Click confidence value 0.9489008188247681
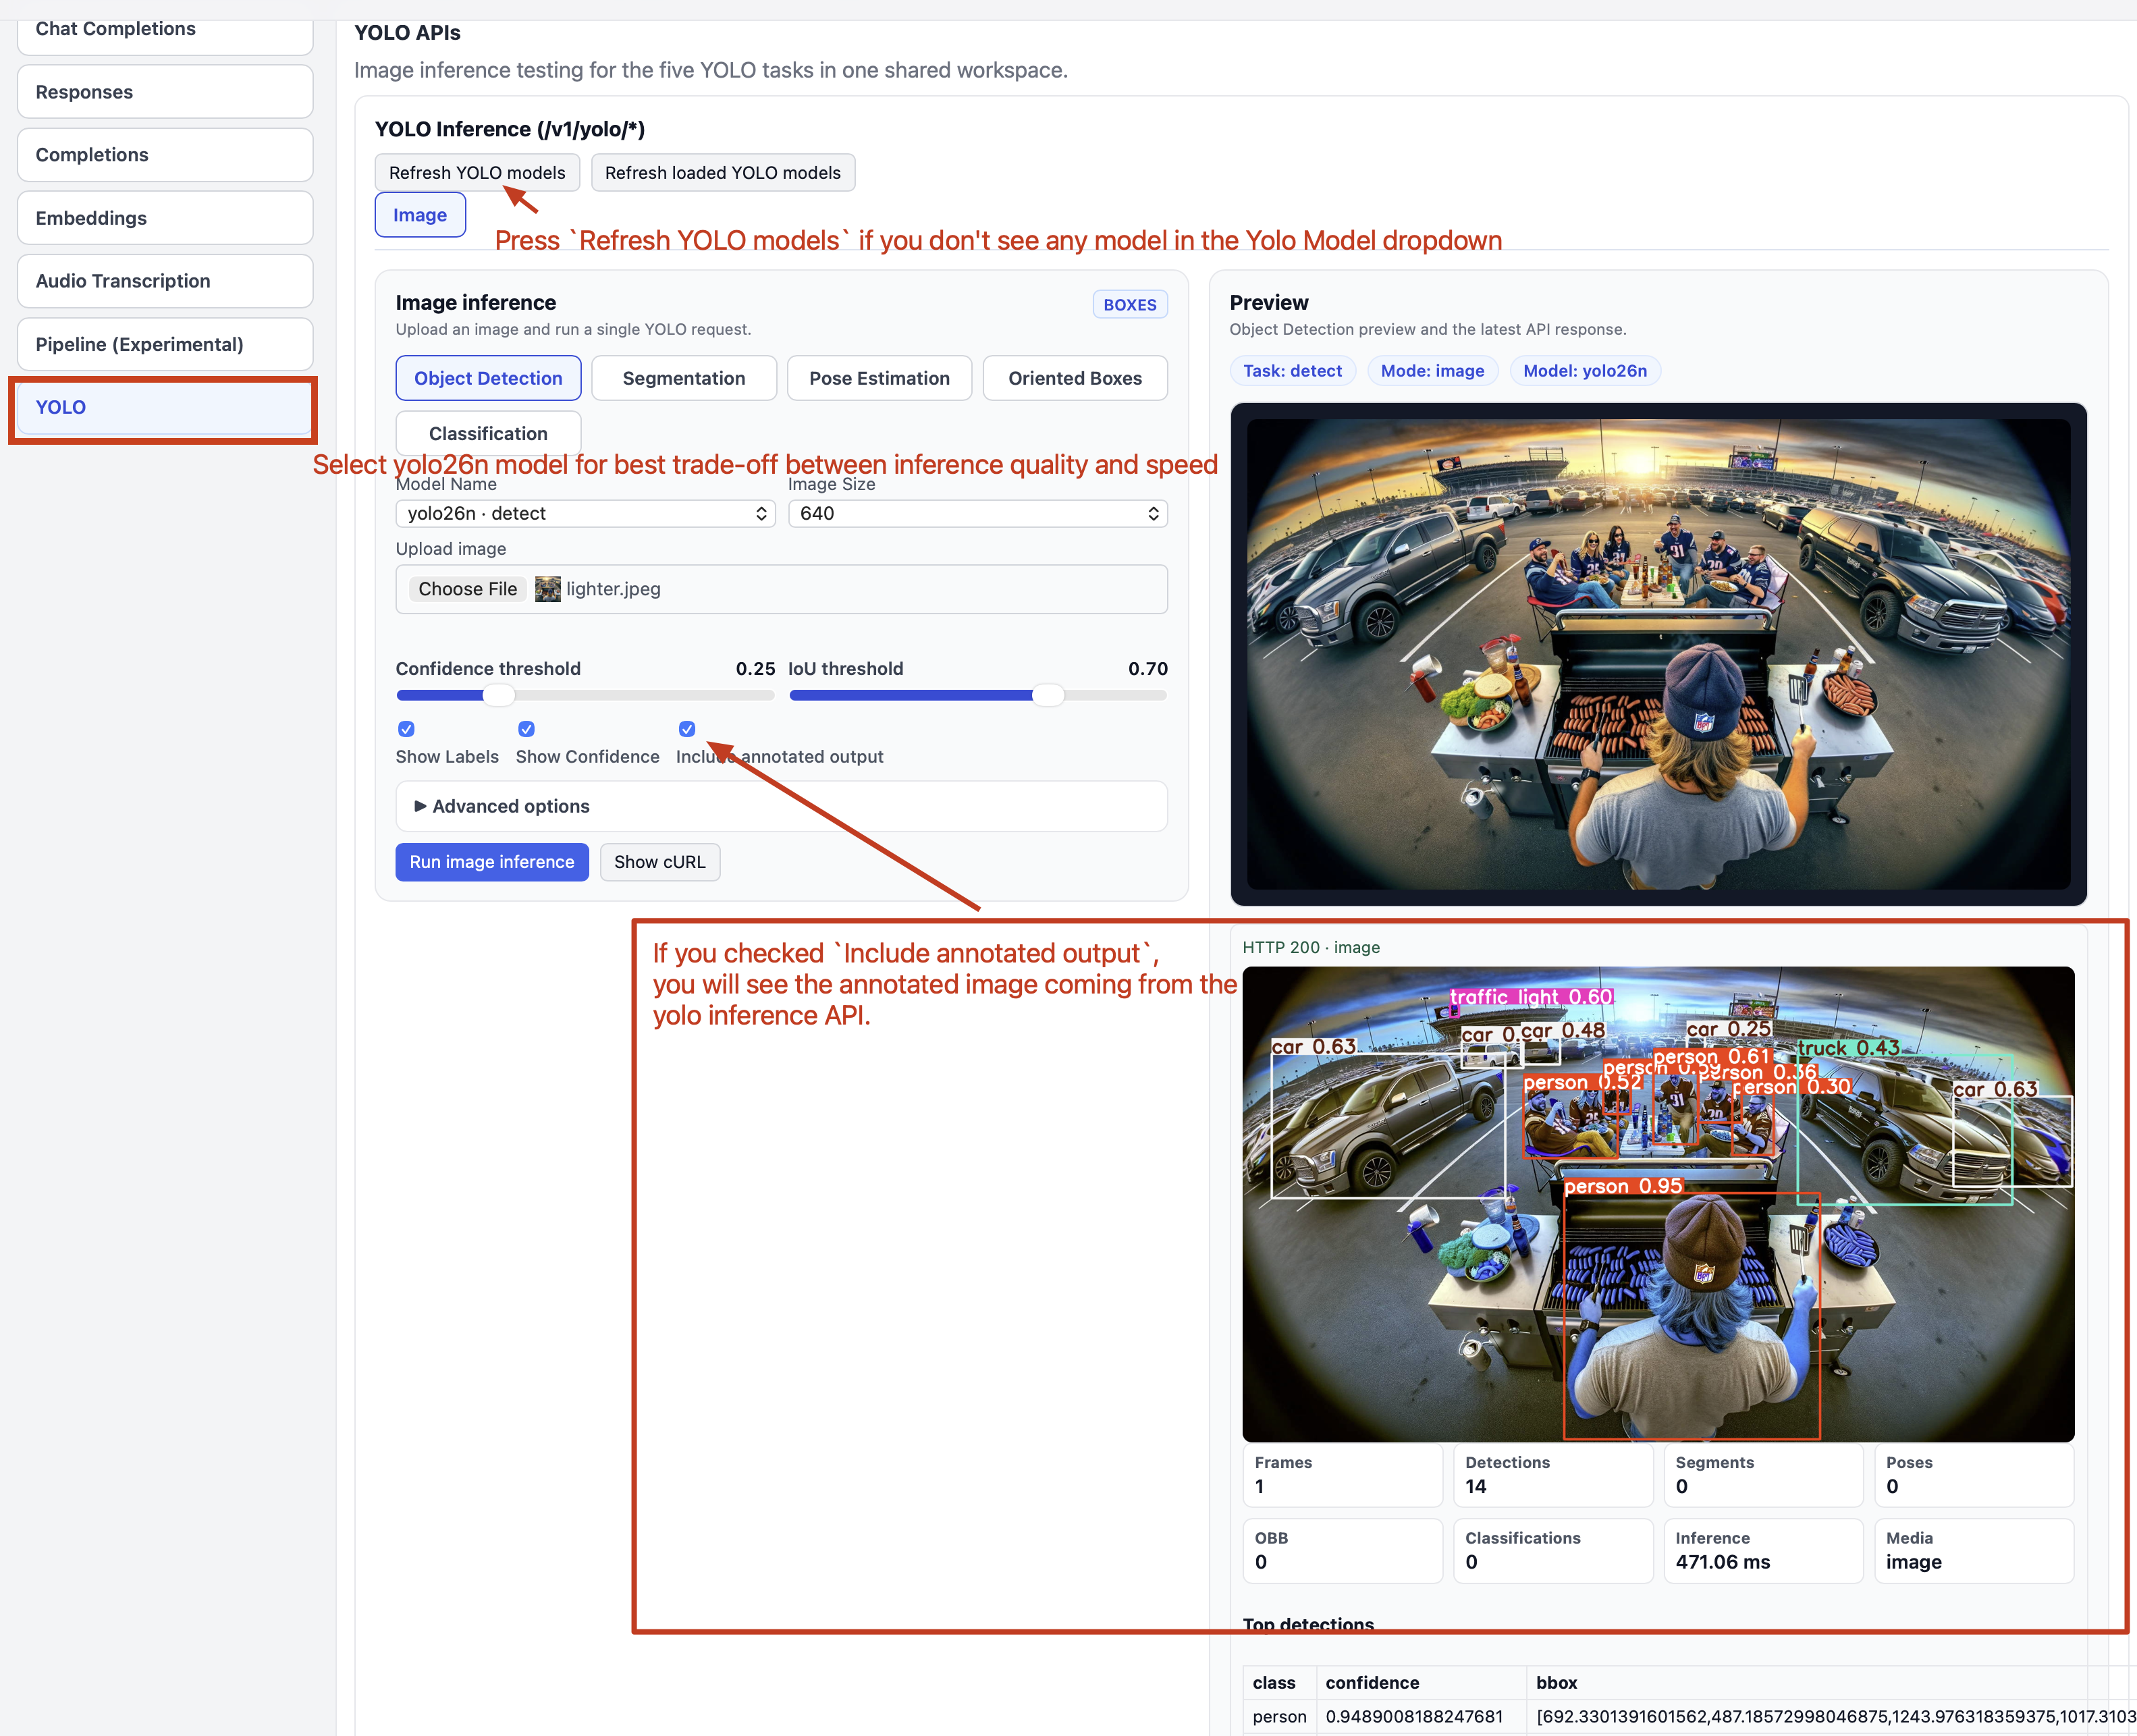The image size is (2137, 1736). [x=1414, y=1717]
